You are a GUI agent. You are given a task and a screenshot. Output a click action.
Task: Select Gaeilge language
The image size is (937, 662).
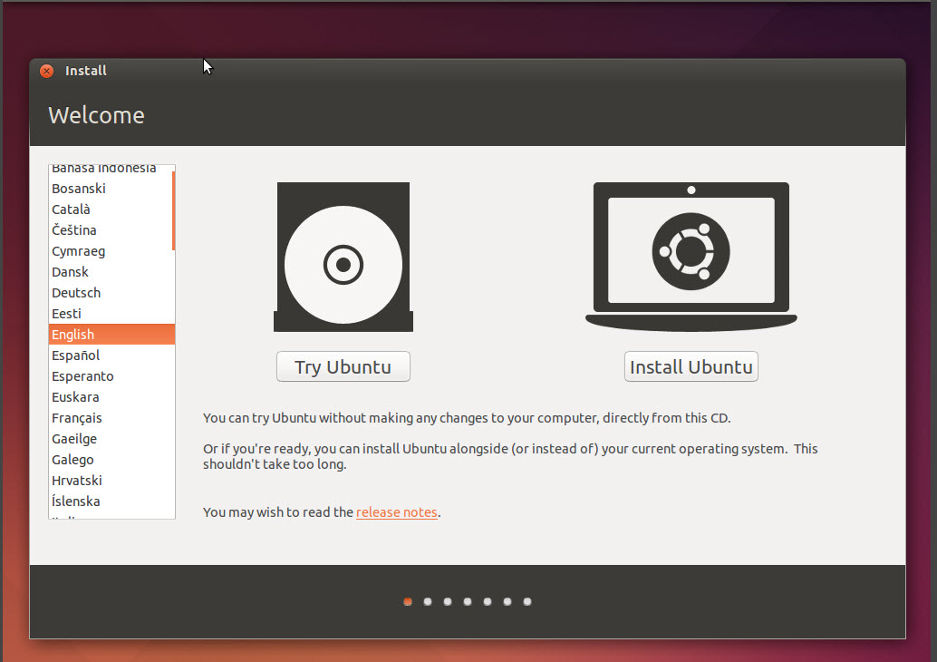tap(111, 439)
